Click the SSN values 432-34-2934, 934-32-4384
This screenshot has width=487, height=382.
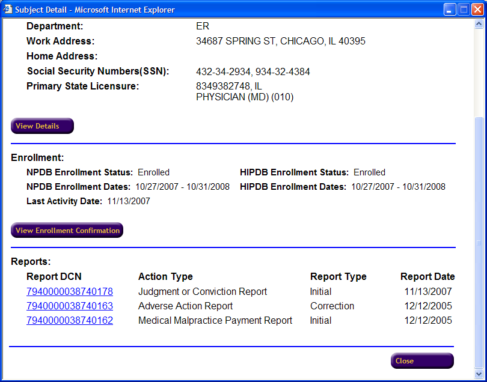click(253, 72)
